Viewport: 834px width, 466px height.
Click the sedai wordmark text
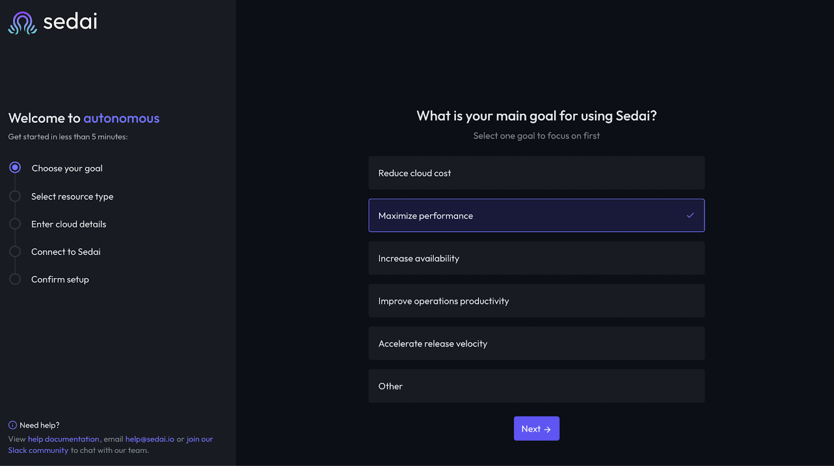70,22
